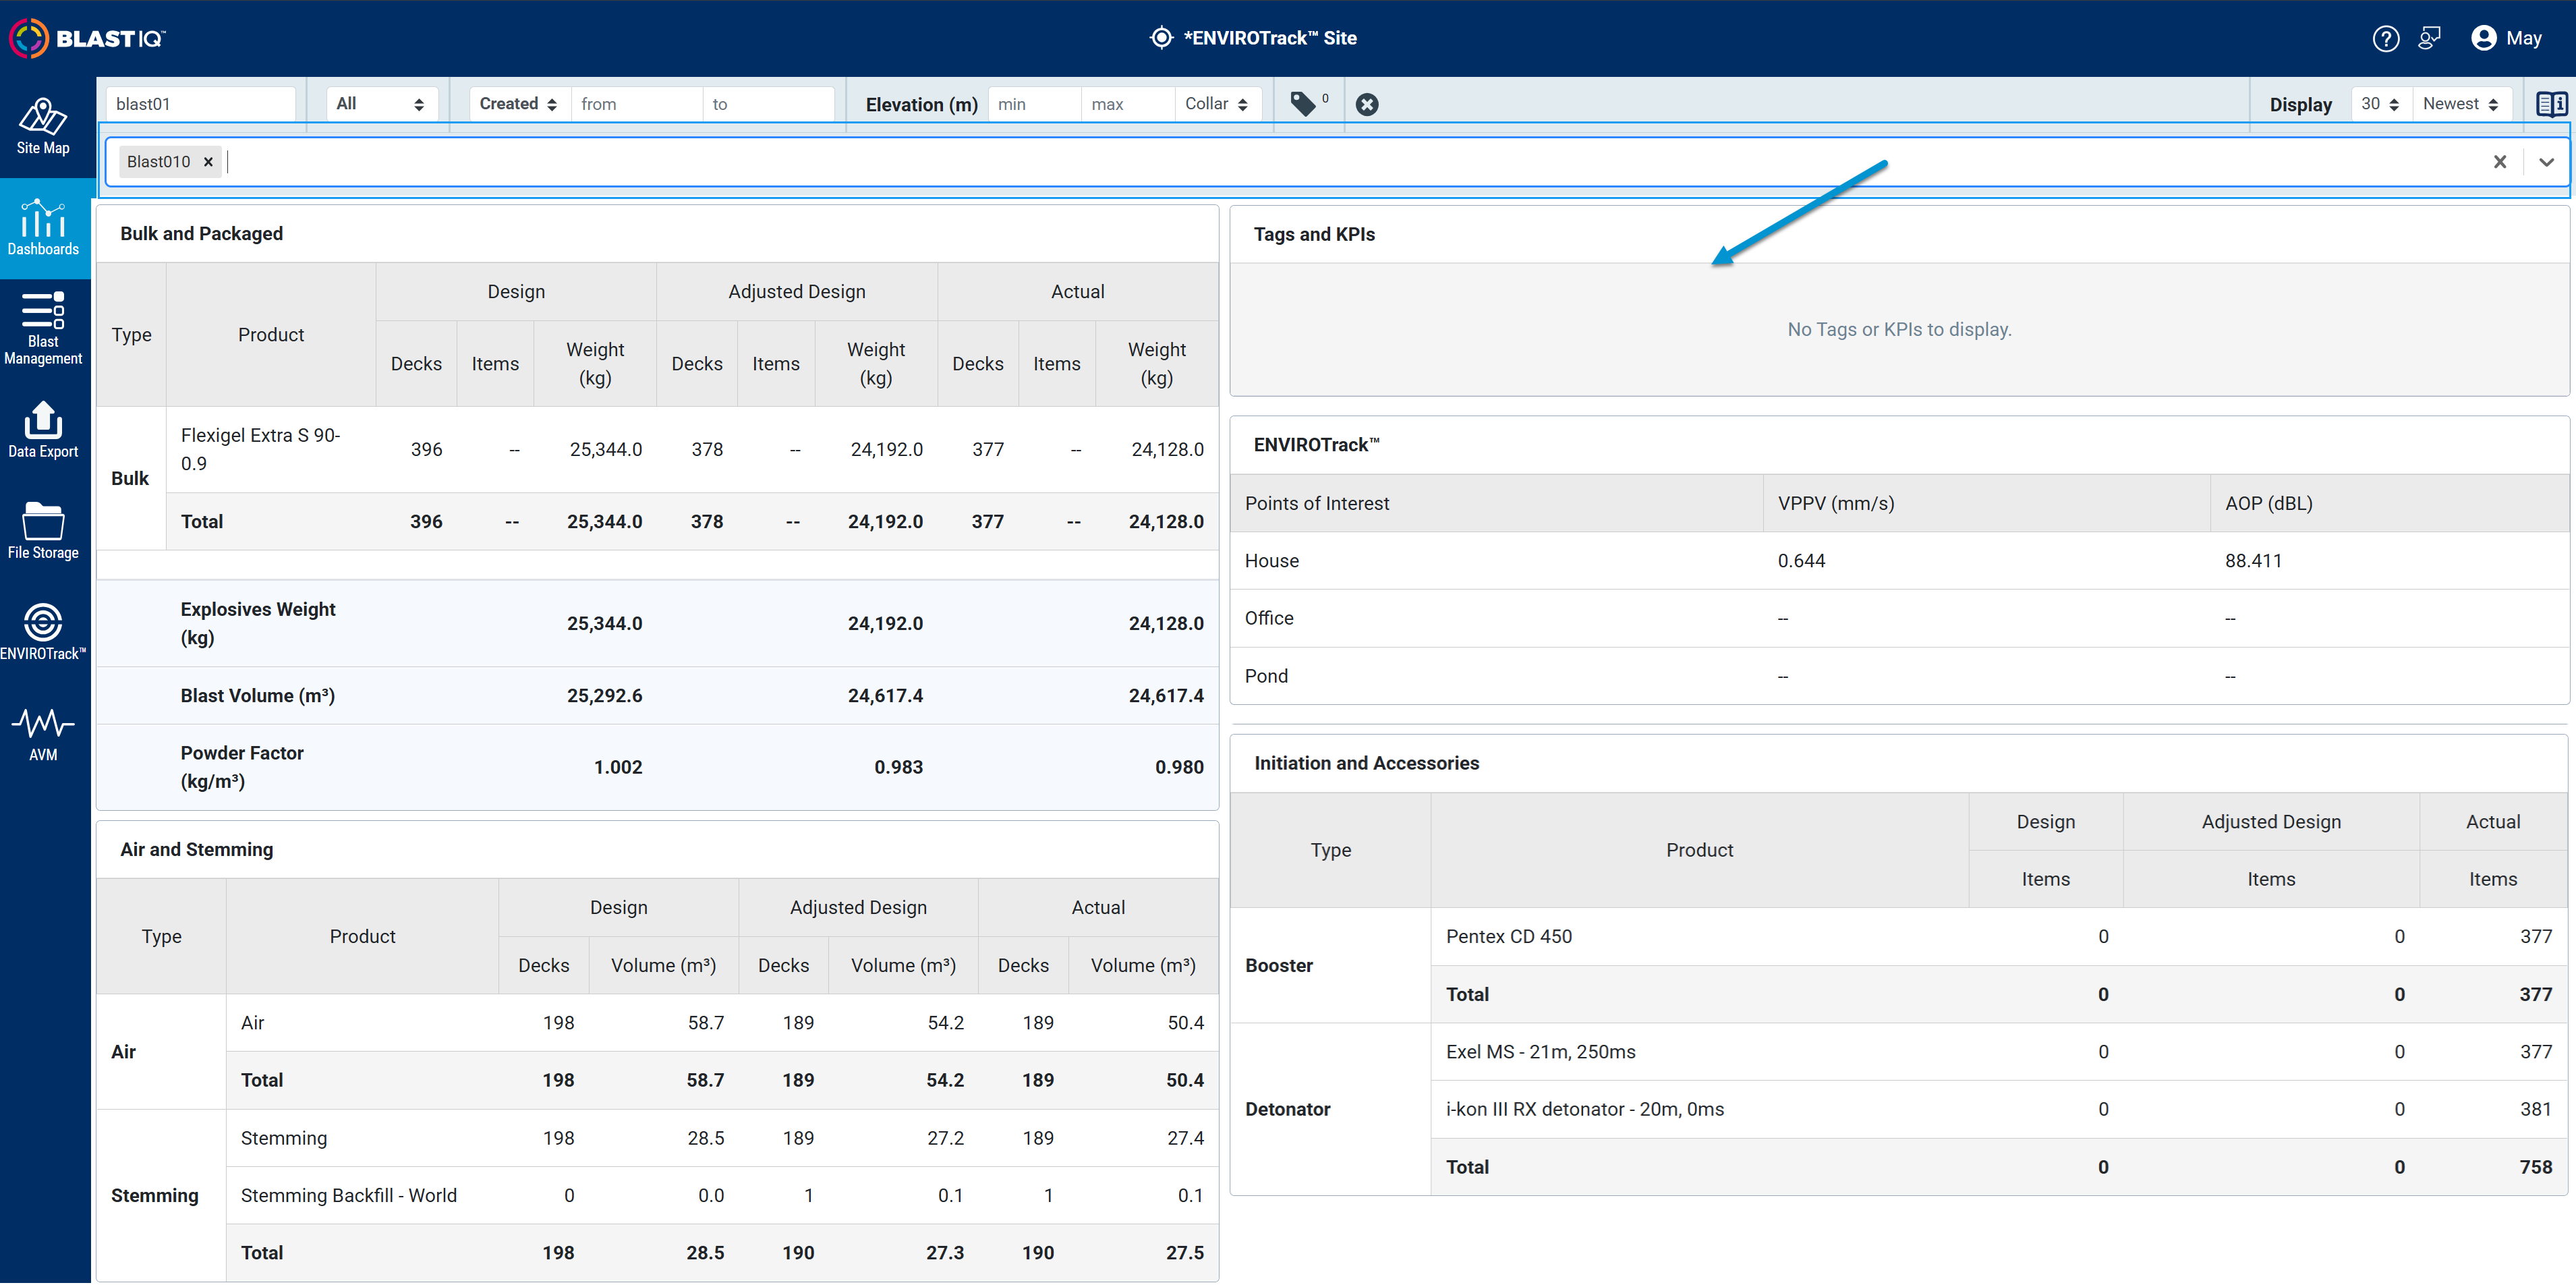Click the BlastIQ logo

click(x=88, y=38)
